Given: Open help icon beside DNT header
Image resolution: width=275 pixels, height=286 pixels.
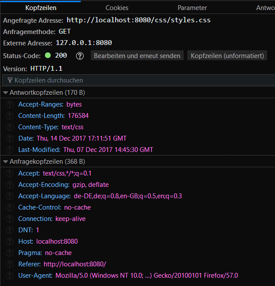Looking at the screenshot, I should 10,230.
